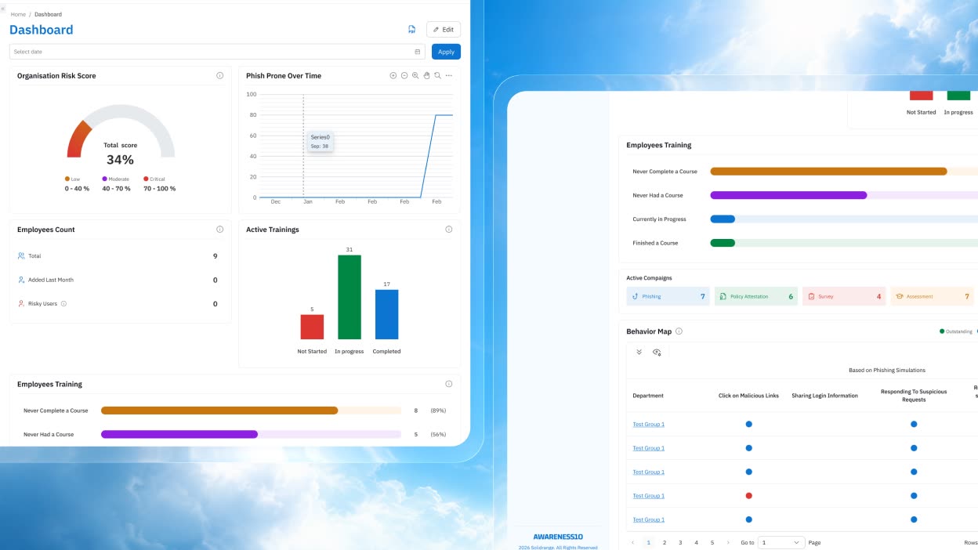Activate the selection zoom magnifier tool
Viewport: 978px width, 550px height.
(x=415, y=76)
